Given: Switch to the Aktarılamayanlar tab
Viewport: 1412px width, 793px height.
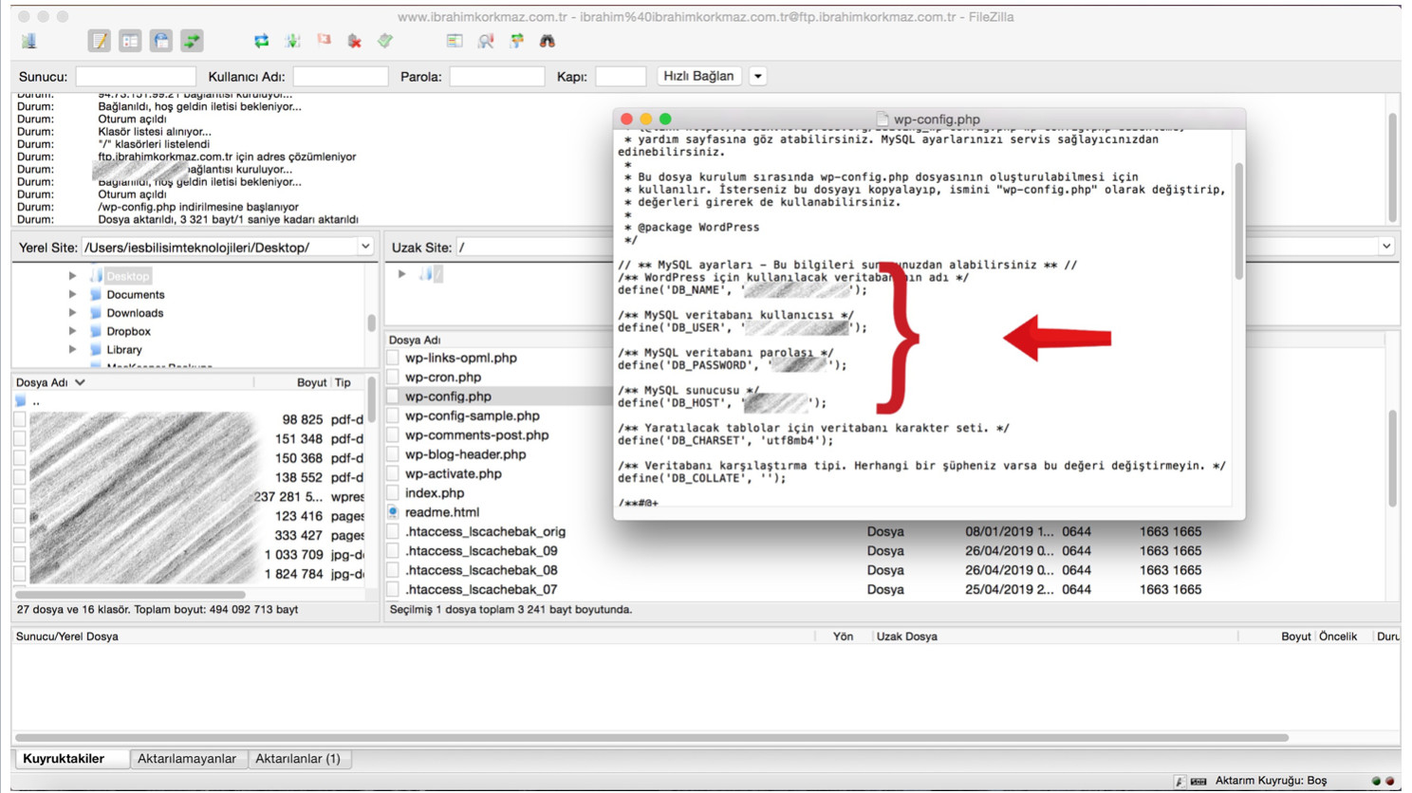Looking at the screenshot, I should (x=187, y=759).
